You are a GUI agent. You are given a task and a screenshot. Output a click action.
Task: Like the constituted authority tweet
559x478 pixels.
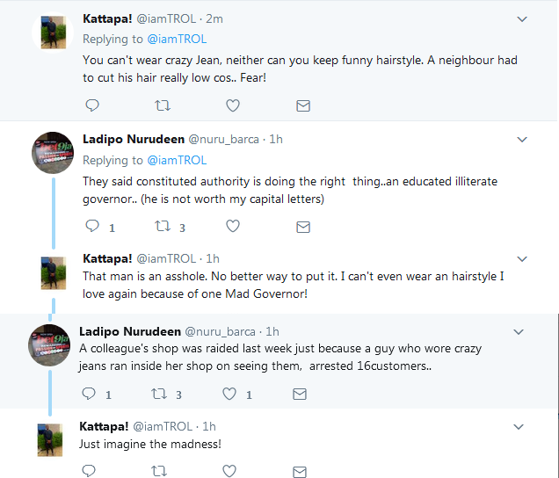pyautogui.click(x=233, y=227)
